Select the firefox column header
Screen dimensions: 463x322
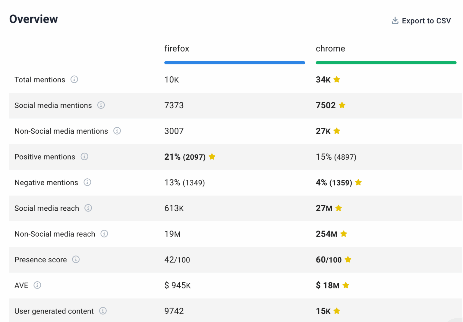point(177,48)
